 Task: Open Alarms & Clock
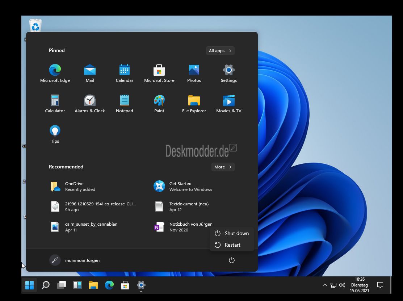[90, 104]
